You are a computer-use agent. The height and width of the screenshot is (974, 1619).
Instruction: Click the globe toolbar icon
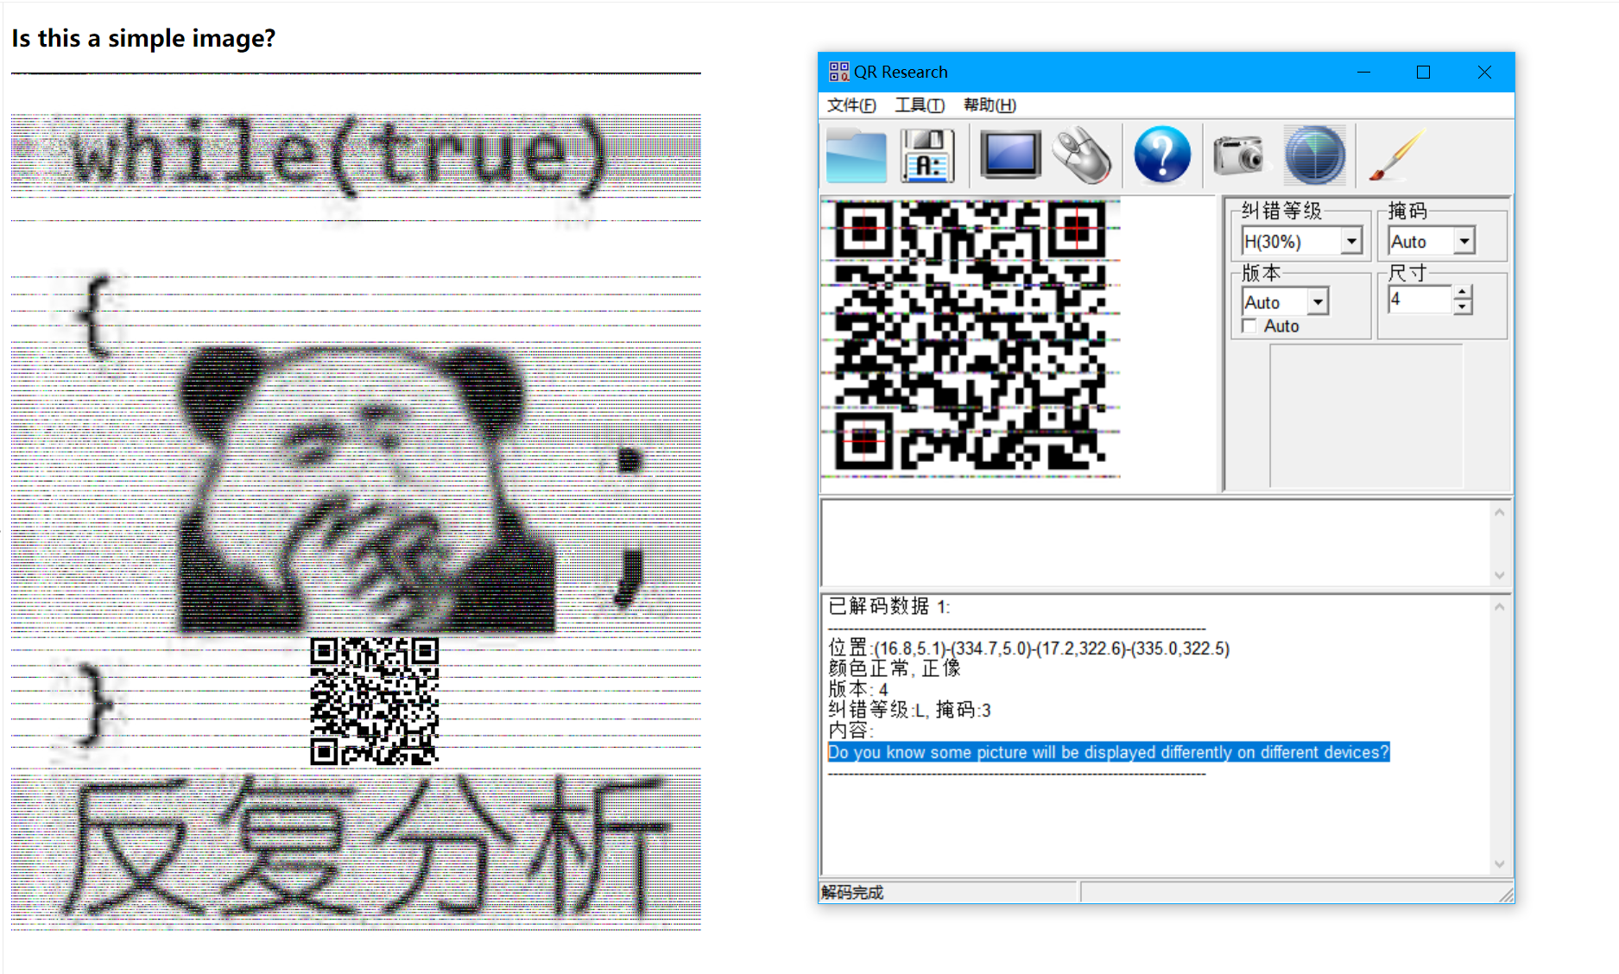pyautogui.click(x=1315, y=155)
